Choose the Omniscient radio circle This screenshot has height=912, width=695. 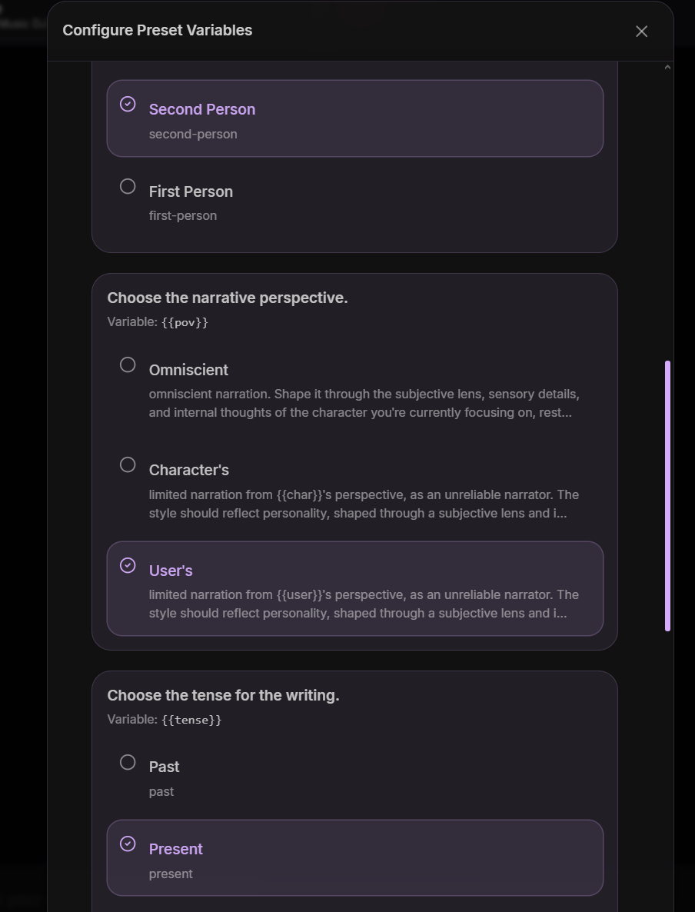point(128,364)
